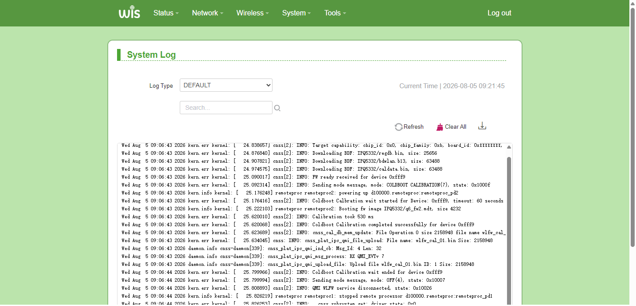
Task: Select the 'Coldboot Calbration wait started' log line
Action: click(x=312, y=201)
